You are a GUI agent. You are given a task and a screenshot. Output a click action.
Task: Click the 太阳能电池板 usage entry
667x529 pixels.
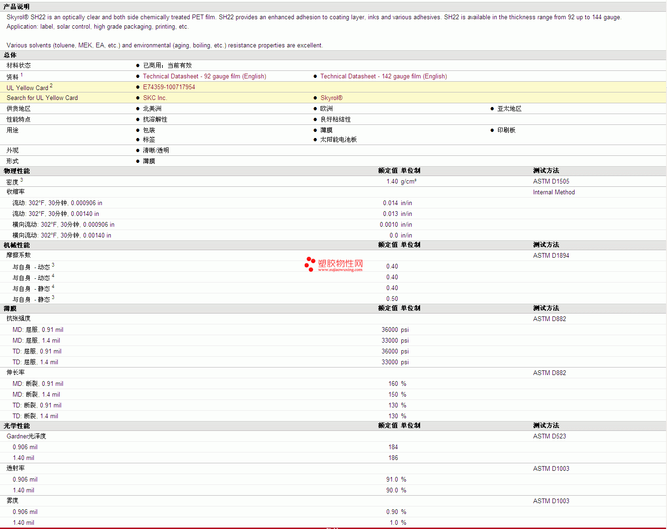point(338,140)
